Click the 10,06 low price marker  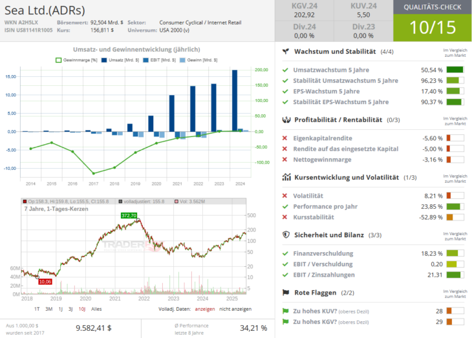(x=45, y=282)
